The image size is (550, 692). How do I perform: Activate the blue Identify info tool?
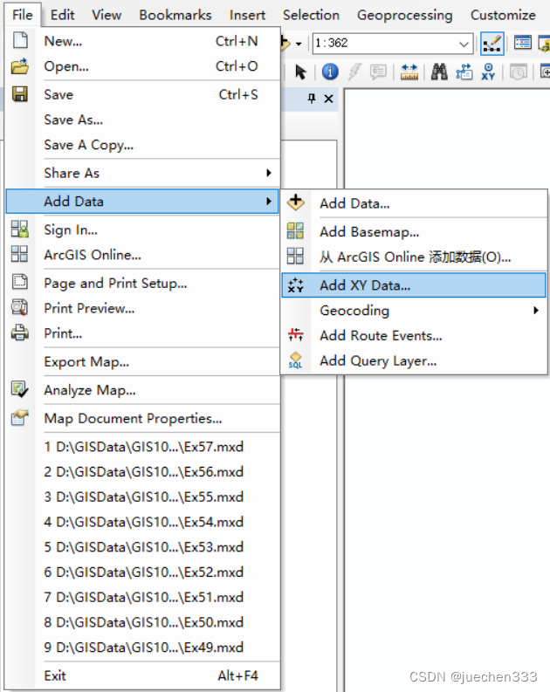tap(330, 72)
